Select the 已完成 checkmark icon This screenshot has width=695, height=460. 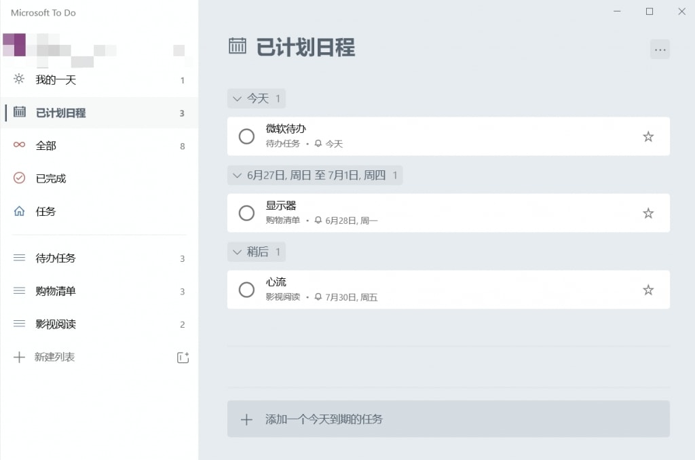(19, 178)
